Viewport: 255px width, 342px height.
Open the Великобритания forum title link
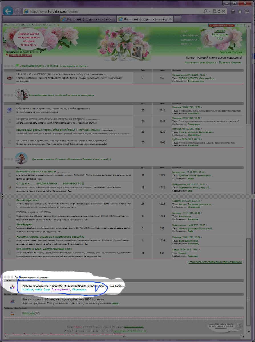click(x=28, y=200)
